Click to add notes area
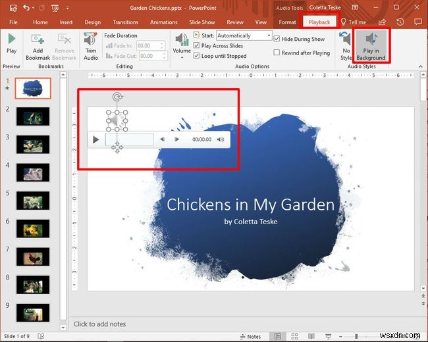The image size is (428, 342). (x=99, y=324)
